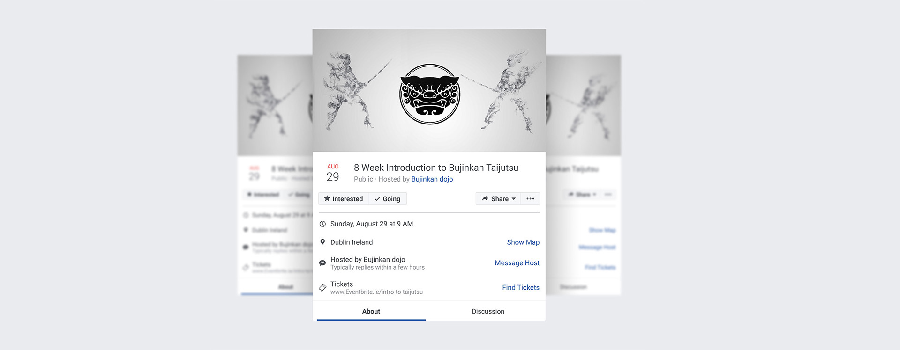The height and width of the screenshot is (350, 900).
Task: Toggle the Interested status for the event
Action: [x=344, y=199]
